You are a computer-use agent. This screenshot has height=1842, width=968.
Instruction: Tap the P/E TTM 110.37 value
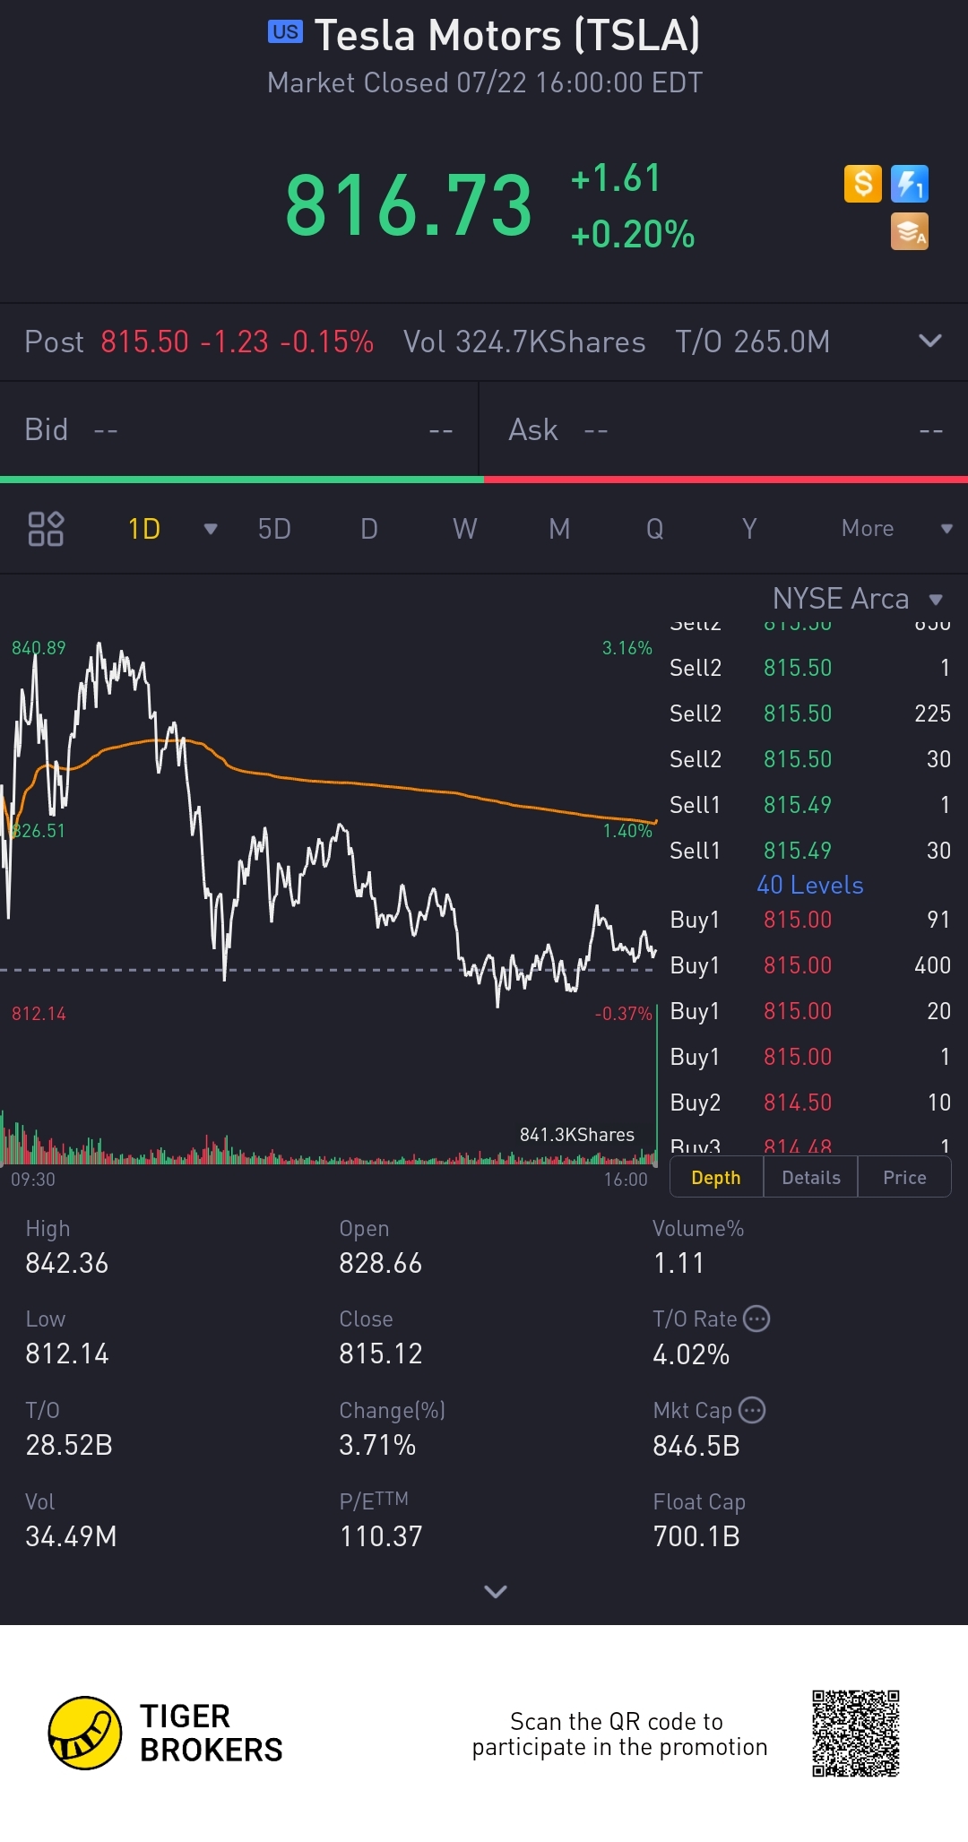(381, 1536)
